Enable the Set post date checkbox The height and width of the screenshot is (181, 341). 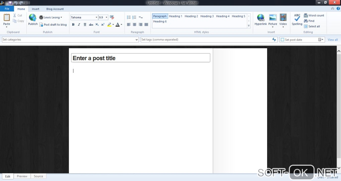coord(282,40)
